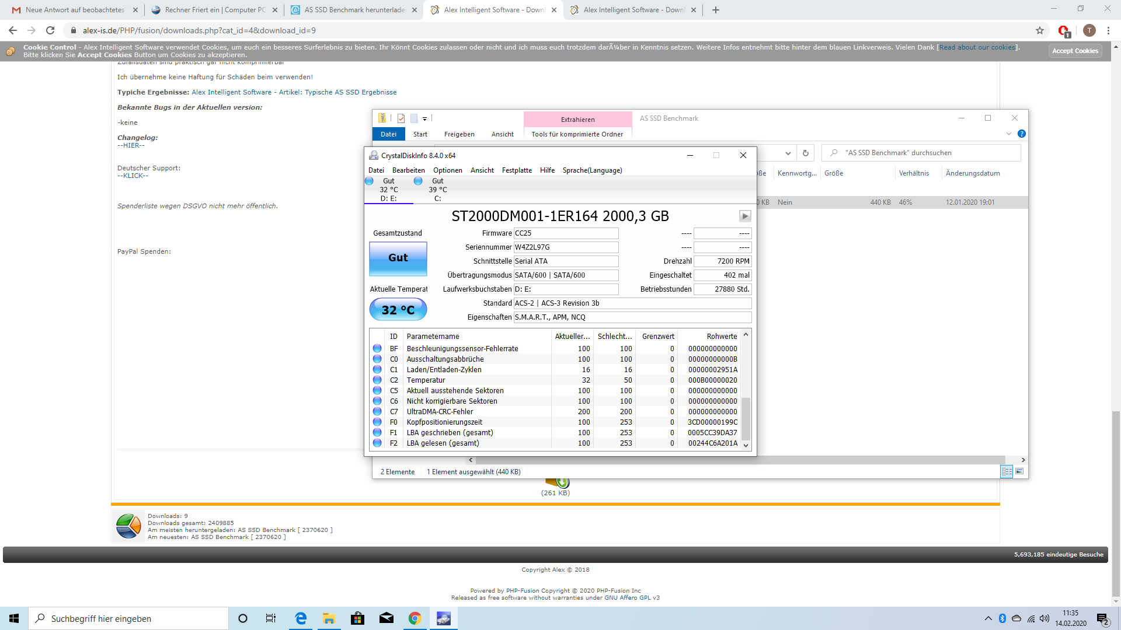Bookmark this page with star icon
The image size is (1121, 630).
tap(1040, 30)
